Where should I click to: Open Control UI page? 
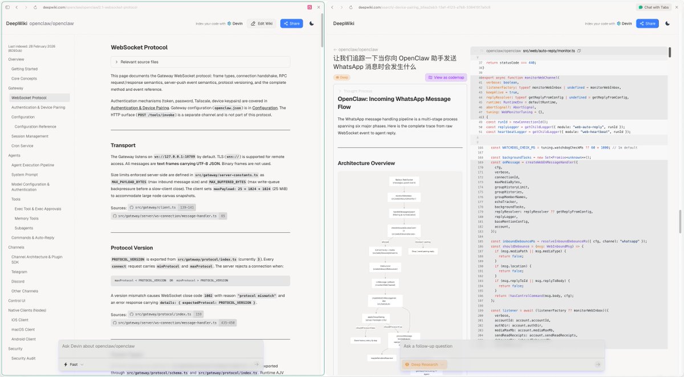coord(17,301)
